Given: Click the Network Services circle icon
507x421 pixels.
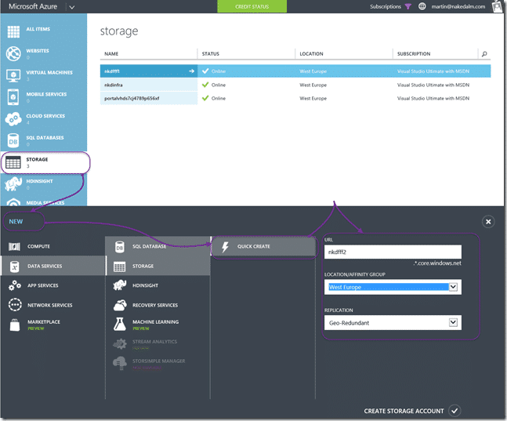Looking at the screenshot, I should (x=15, y=305).
